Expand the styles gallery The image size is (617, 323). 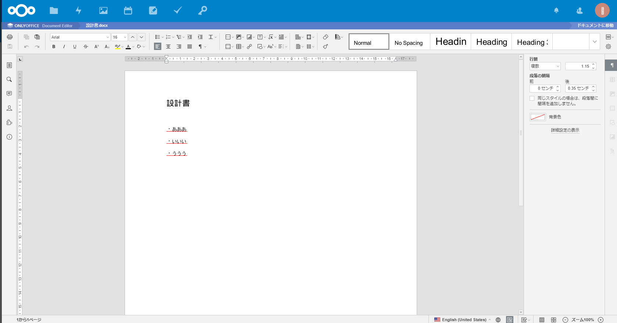pos(595,42)
